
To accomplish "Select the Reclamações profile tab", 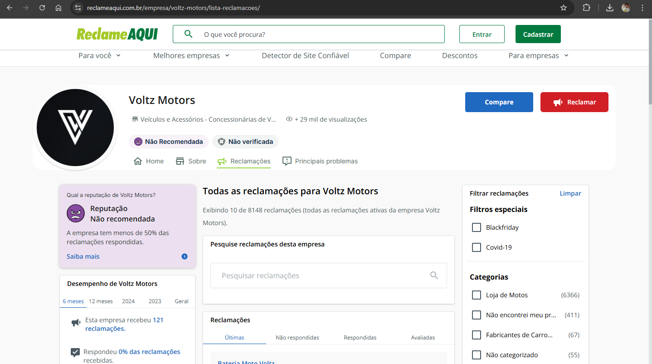I will tap(244, 161).
